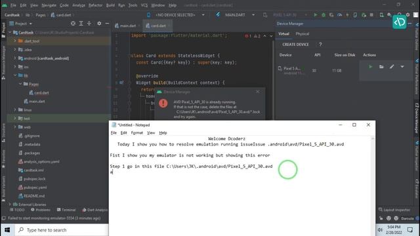Screen dimensions: 420x236
Task: Expand the ios folder
Action: pyautogui.click(x=15, y=67)
